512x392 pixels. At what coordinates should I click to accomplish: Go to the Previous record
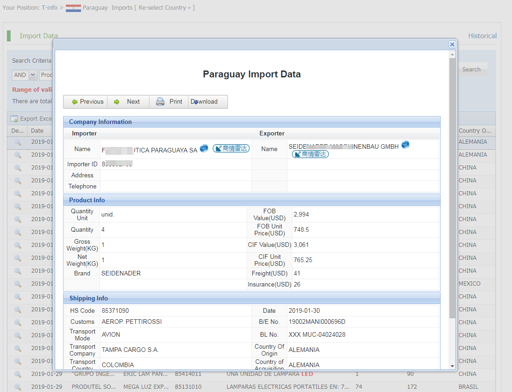86,102
